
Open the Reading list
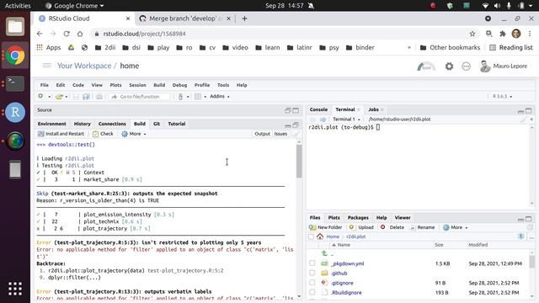tap(511, 48)
